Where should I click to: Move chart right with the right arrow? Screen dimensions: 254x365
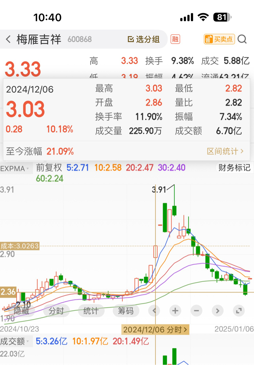click(x=218, y=310)
